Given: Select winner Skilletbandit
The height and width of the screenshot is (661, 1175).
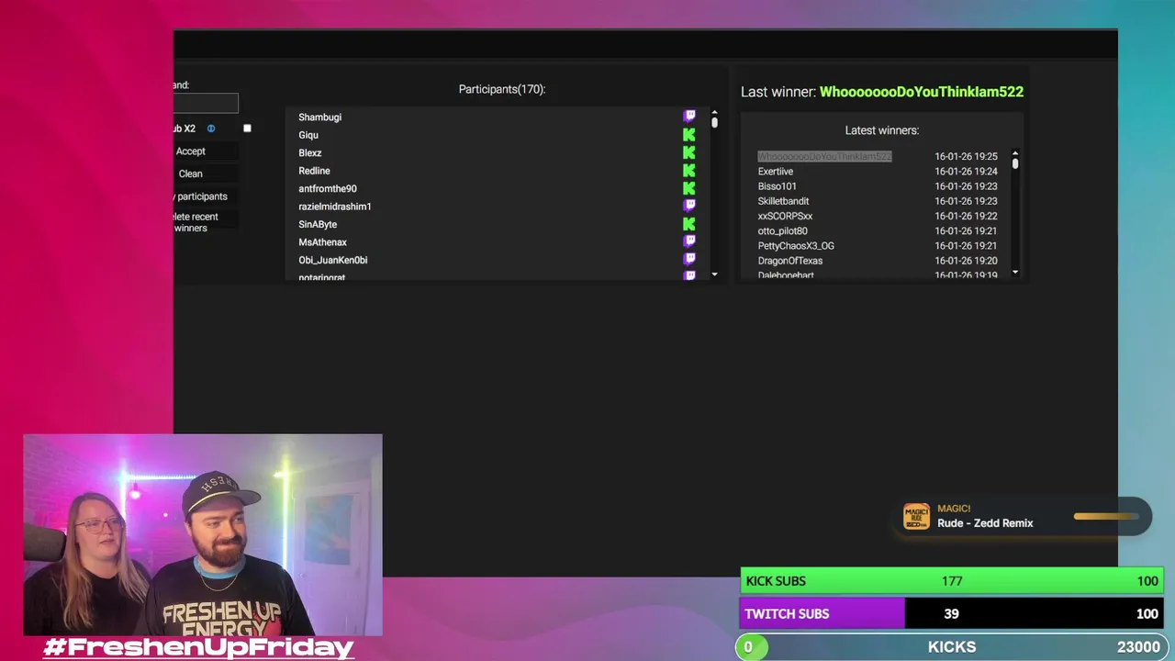Looking at the screenshot, I should (x=783, y=201).
